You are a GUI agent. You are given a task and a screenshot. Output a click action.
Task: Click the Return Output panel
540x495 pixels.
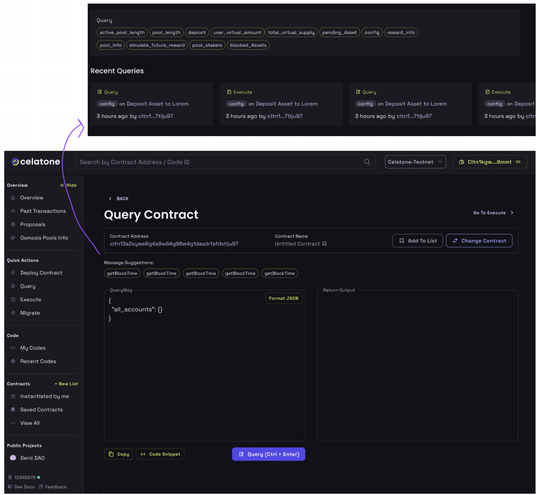click(417, 366)
